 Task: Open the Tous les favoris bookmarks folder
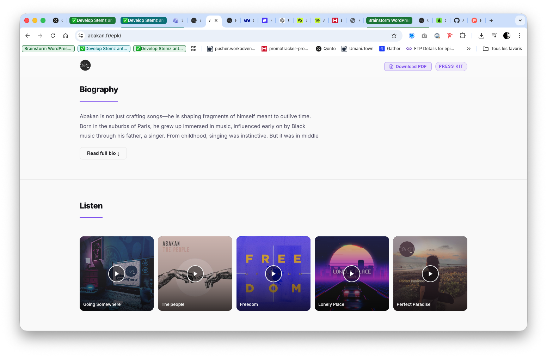click(x=502, y=49)
